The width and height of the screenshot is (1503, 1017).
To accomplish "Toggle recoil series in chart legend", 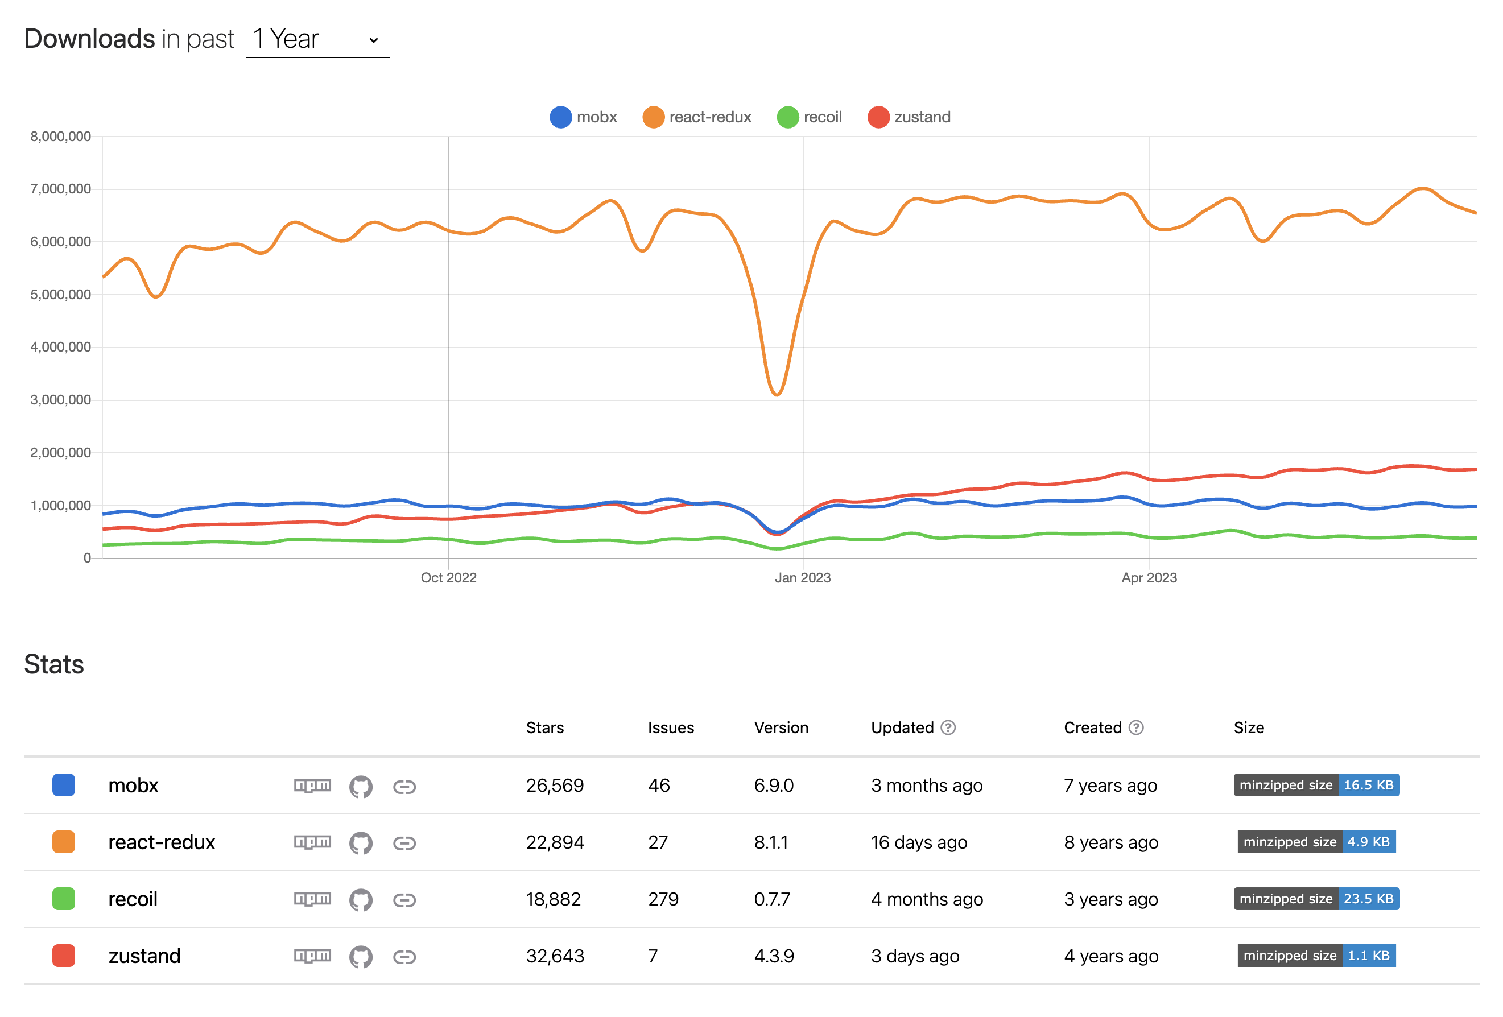I will click(x=809, y=117).
